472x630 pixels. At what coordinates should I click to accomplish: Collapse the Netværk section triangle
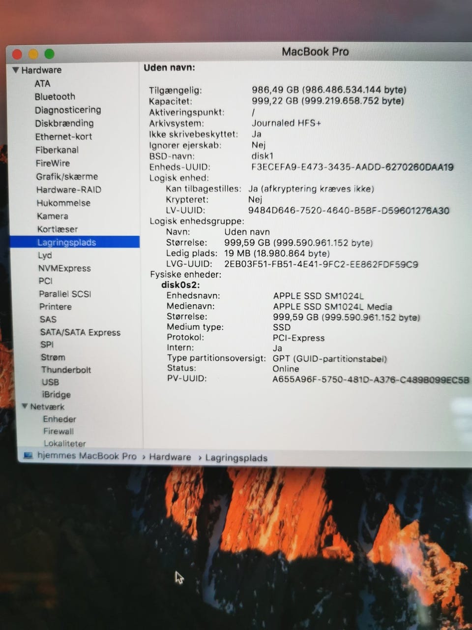coord(25,407)
